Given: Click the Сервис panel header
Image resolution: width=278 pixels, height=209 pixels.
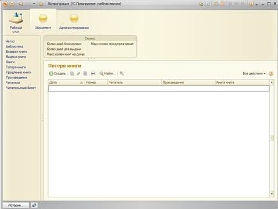Looking at the screenshot, I should pos(91,38).
